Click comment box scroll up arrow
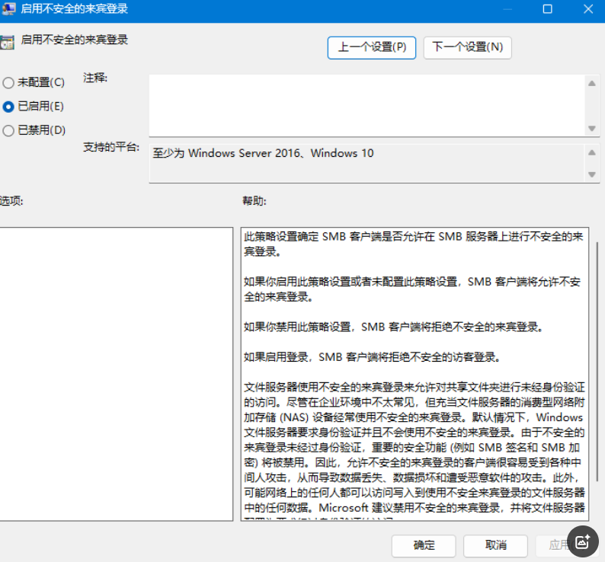The image size is (605, 562). point(592,83)
